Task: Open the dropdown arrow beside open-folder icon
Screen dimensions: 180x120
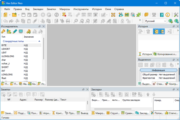Action: (x=17, y=15)
